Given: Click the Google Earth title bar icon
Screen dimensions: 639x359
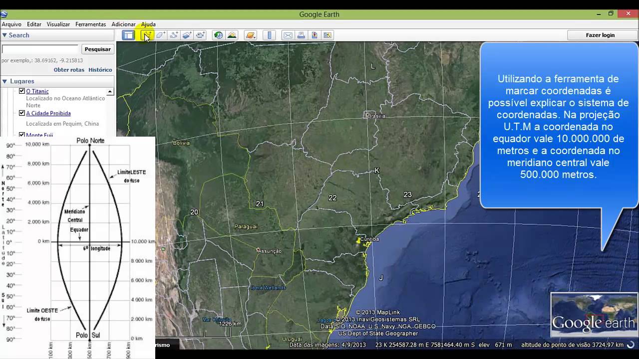Looking at the screenshot, I should pyautogui.click(x=3, y=14).
